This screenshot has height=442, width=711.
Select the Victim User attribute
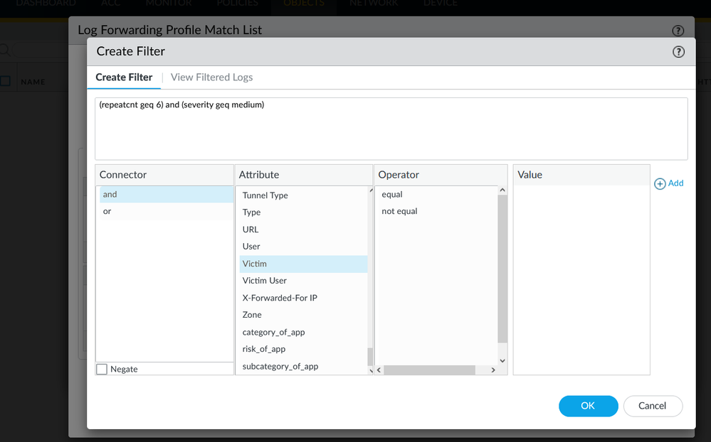pos(264,281)
